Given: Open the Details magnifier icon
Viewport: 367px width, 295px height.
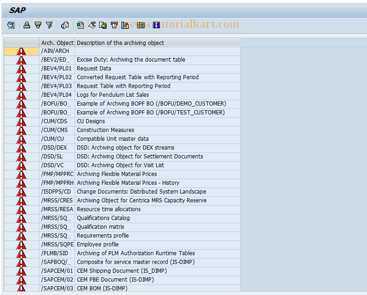Looking at the screenshot, I should click(11, 25).
